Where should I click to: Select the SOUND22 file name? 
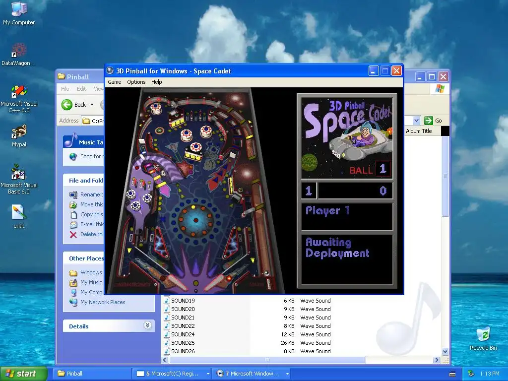(183, 326)
